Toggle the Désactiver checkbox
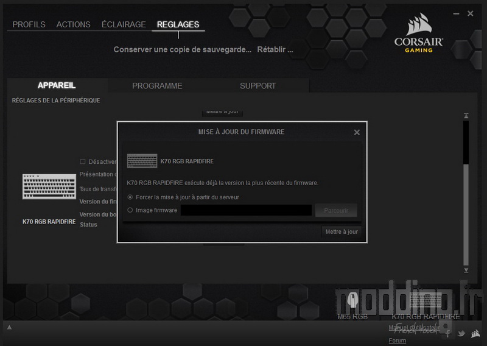 (x=83, y=161)
